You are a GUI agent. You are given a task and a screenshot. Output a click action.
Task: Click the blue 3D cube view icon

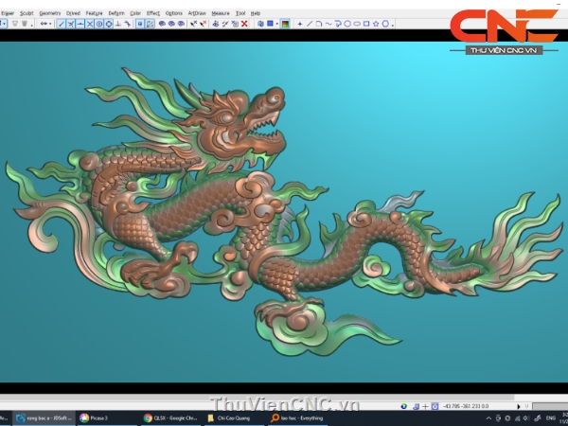(261, 24)
